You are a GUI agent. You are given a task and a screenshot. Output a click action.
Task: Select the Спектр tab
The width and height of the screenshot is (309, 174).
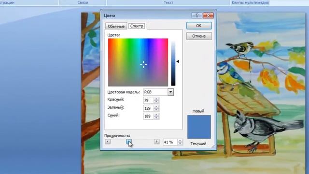pyautogui.click(x=137, y=26)
